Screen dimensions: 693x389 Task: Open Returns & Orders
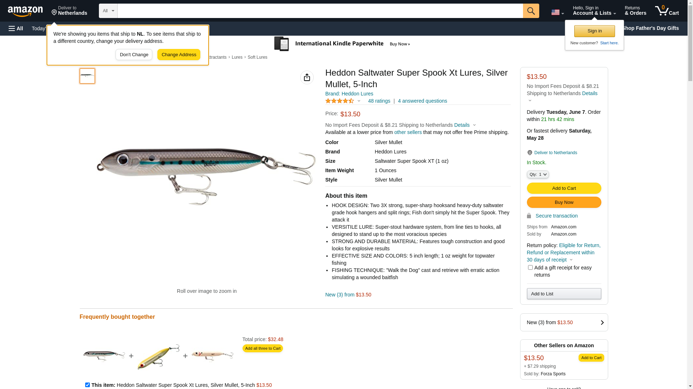[x=635, y=11]
